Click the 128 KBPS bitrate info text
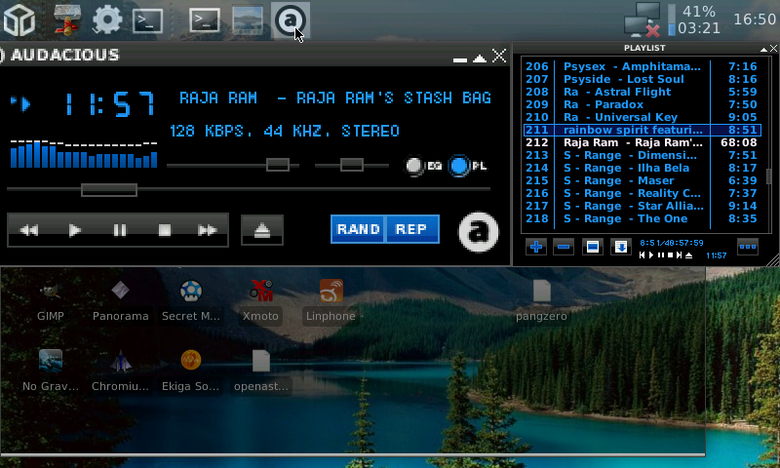The image size is (780, 468). pyautogui.click(x=284, y=132)
